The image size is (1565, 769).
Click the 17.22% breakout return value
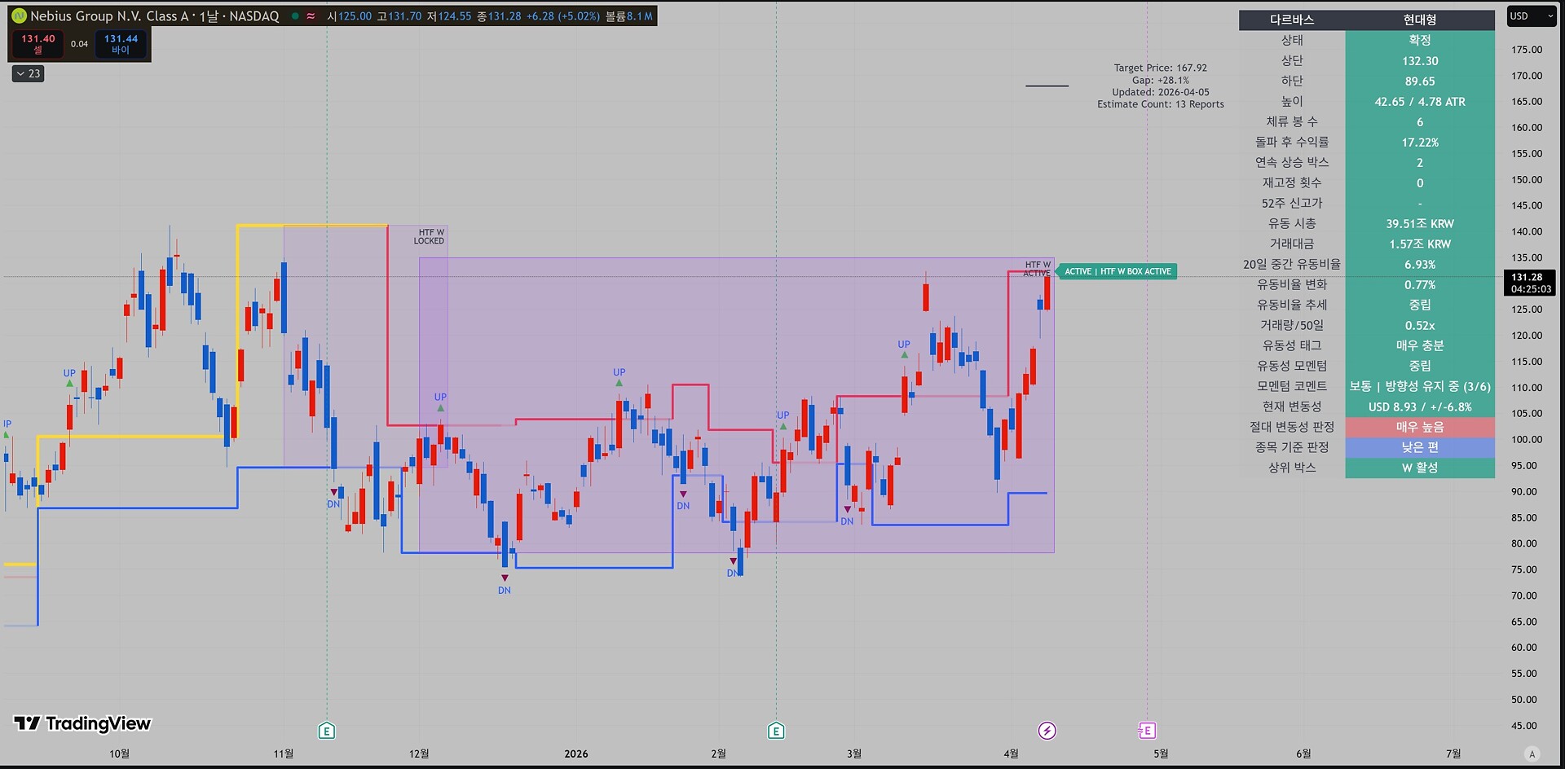coord(1420,142)
